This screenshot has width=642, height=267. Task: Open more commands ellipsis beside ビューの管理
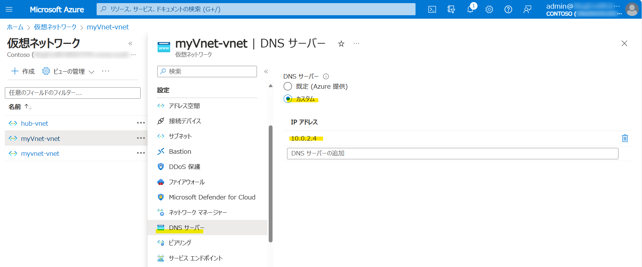pos(106,71)
